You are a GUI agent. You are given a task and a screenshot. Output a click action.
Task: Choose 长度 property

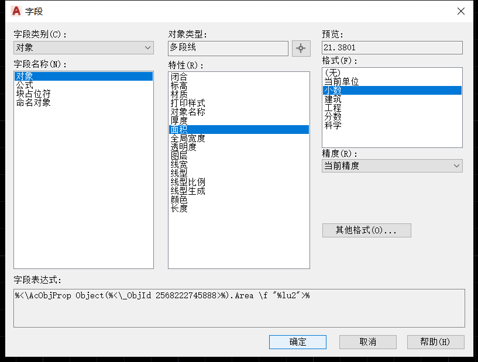click(x=239, y=209)
